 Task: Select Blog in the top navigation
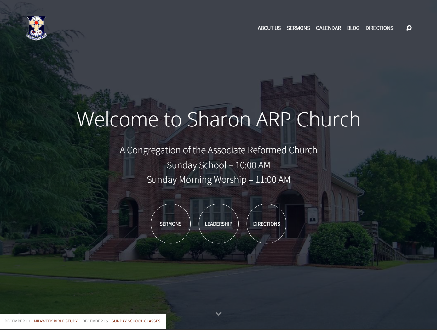pyautogui.click(x=353, y=28)
